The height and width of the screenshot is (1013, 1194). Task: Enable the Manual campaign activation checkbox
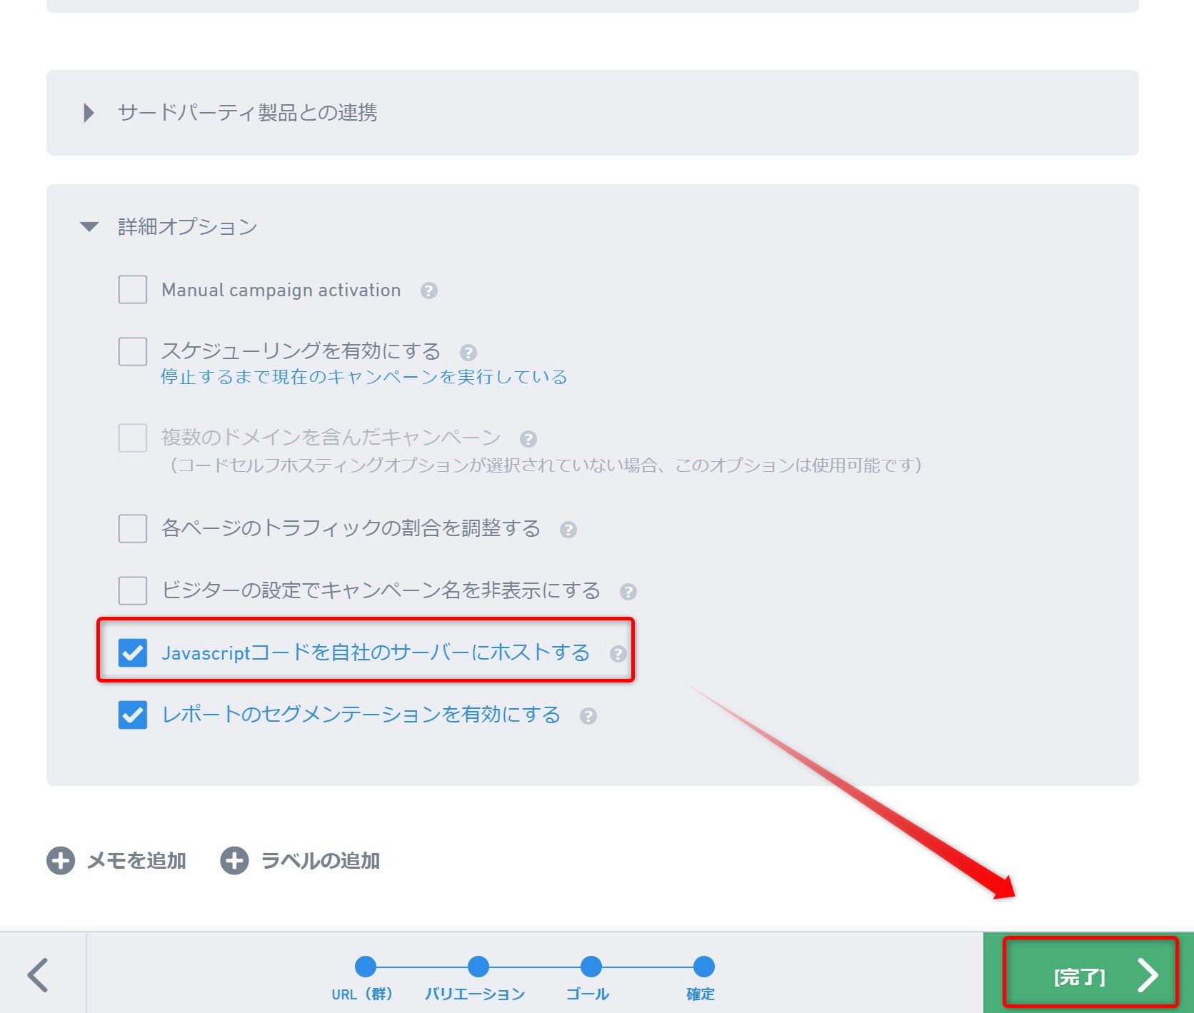click(x=133, y=290)
